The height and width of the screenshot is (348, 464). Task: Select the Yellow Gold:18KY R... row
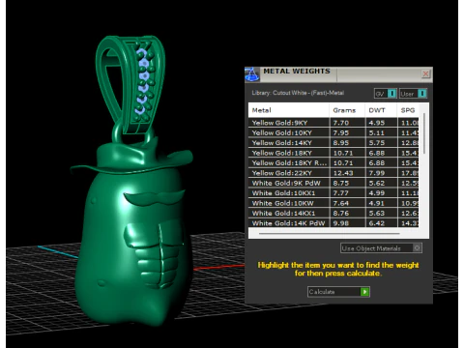tap(333, 162)
